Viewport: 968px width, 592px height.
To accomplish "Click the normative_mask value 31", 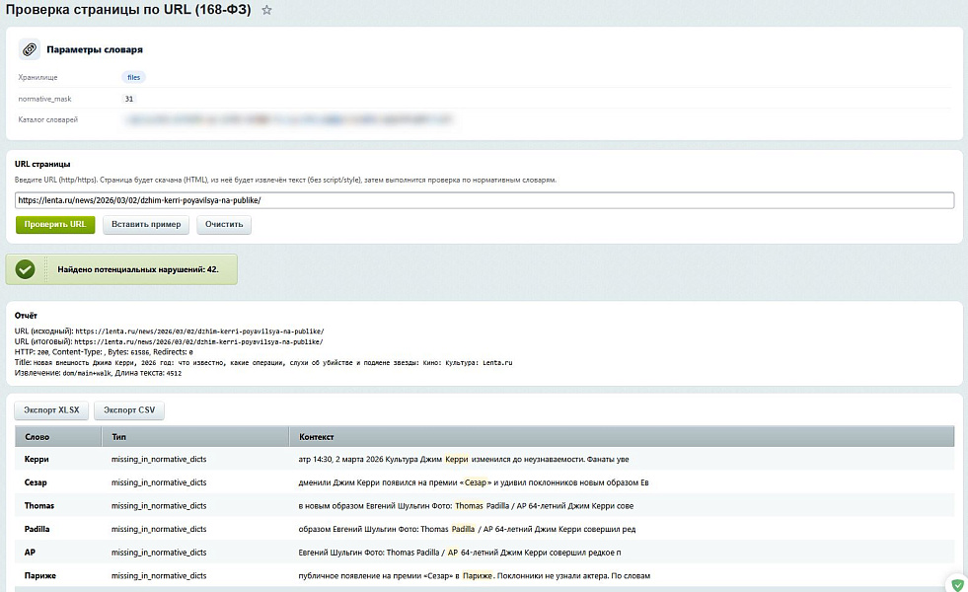I will coord(129,99).
